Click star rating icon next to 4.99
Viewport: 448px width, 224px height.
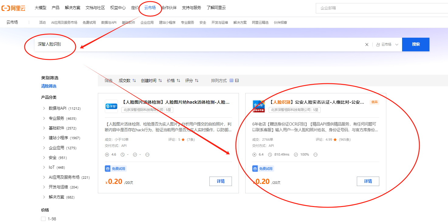[335, 140]
